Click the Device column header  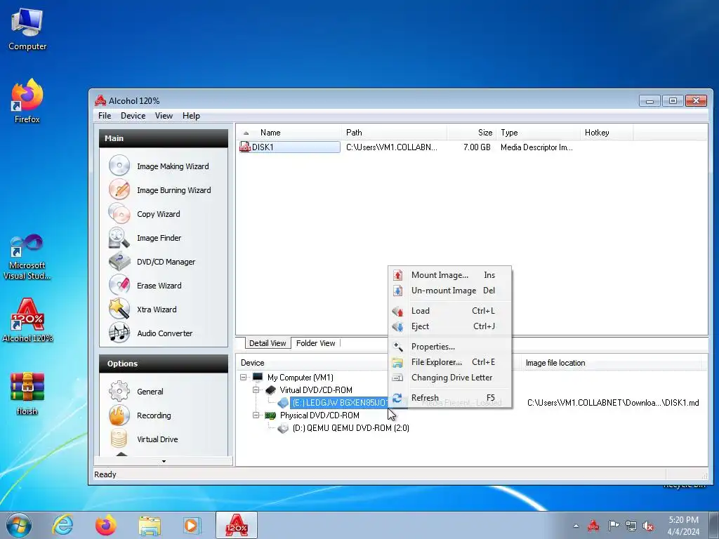[x=312, y=363]
